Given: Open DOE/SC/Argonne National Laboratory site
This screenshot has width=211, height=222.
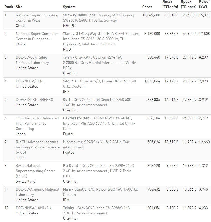Looking at the screenshot, I should tap(37, 192).
